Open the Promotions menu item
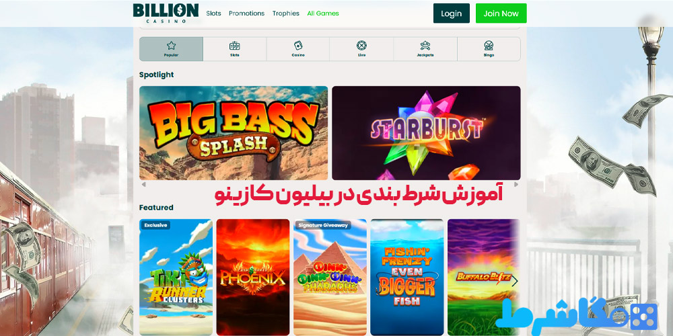The width and height of the screenshot is (673, 336). (x=246, y=13)
